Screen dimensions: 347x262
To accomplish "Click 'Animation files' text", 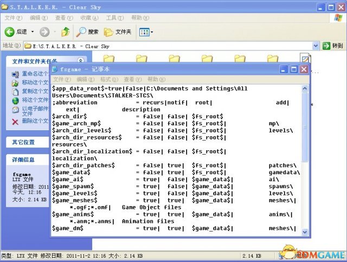I will coord(148,221).
